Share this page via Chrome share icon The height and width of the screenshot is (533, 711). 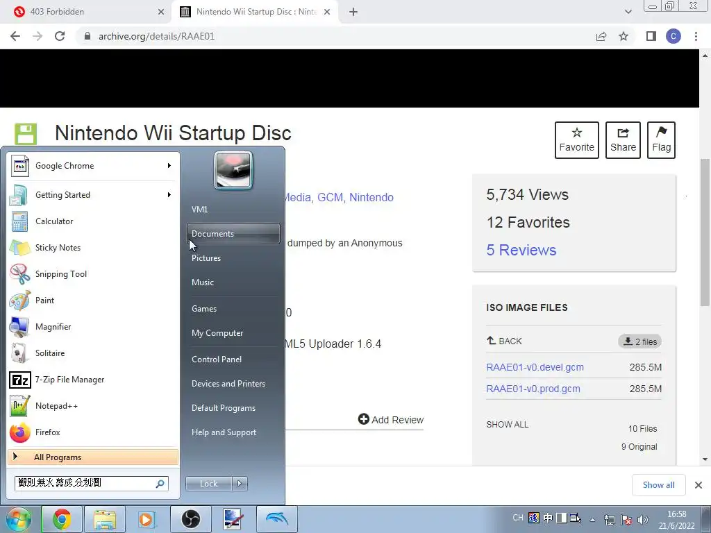tap(601, 36)
